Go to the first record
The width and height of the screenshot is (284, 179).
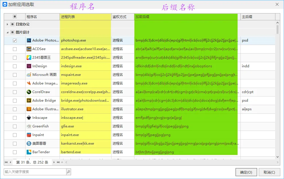tap(6, 162)
